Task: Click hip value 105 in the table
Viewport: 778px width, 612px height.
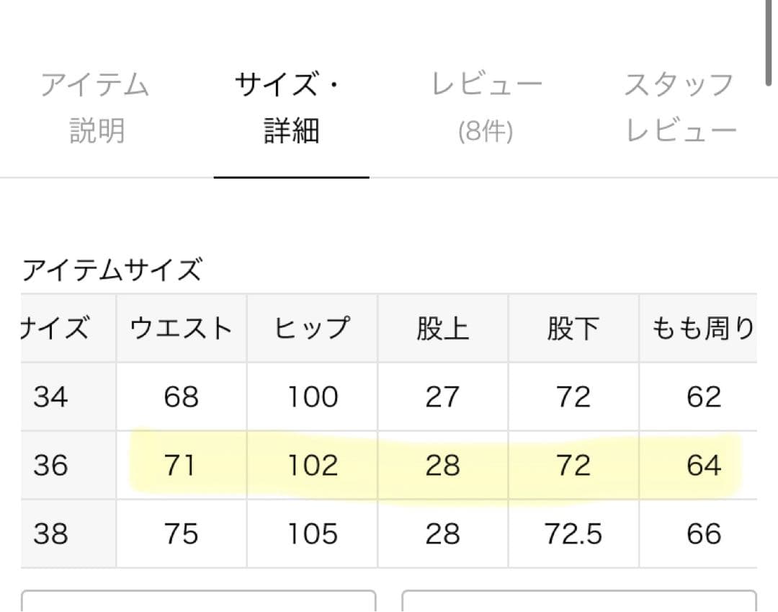Action: tap(313, 534)
